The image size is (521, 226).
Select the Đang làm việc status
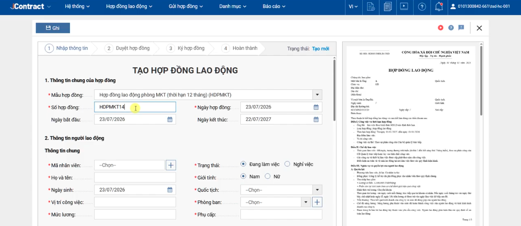point(244,164)
